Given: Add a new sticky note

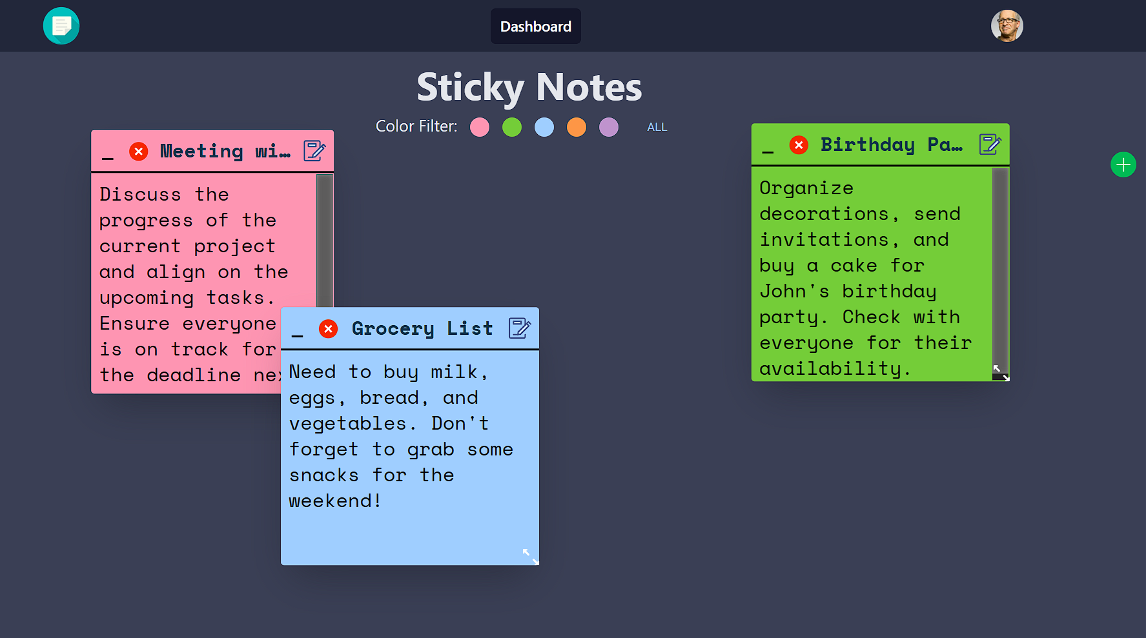Looking at the screenshot, I should tap(1123, 165).
